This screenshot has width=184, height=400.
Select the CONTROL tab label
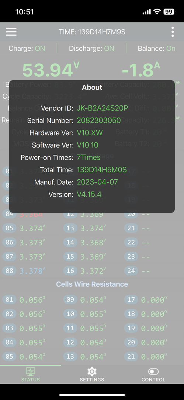pyautogui.click(x=153, y=380)
